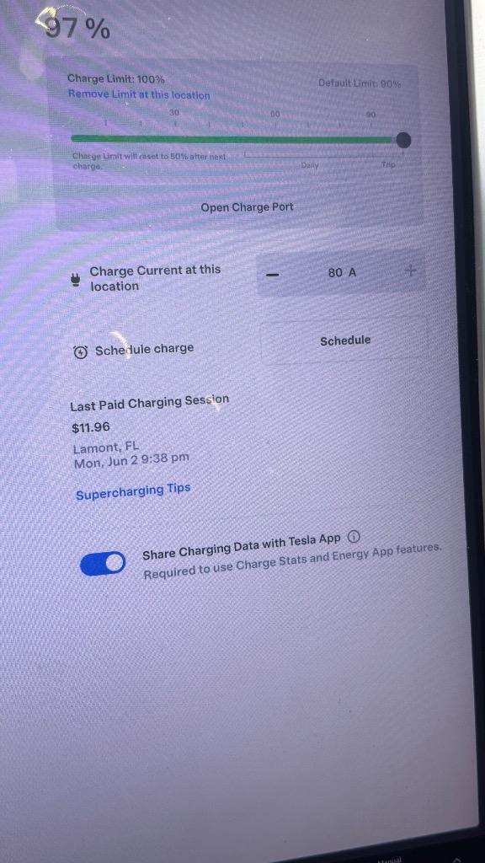
Task: Open the Supercharging Tips link
Action: (133, 491)
